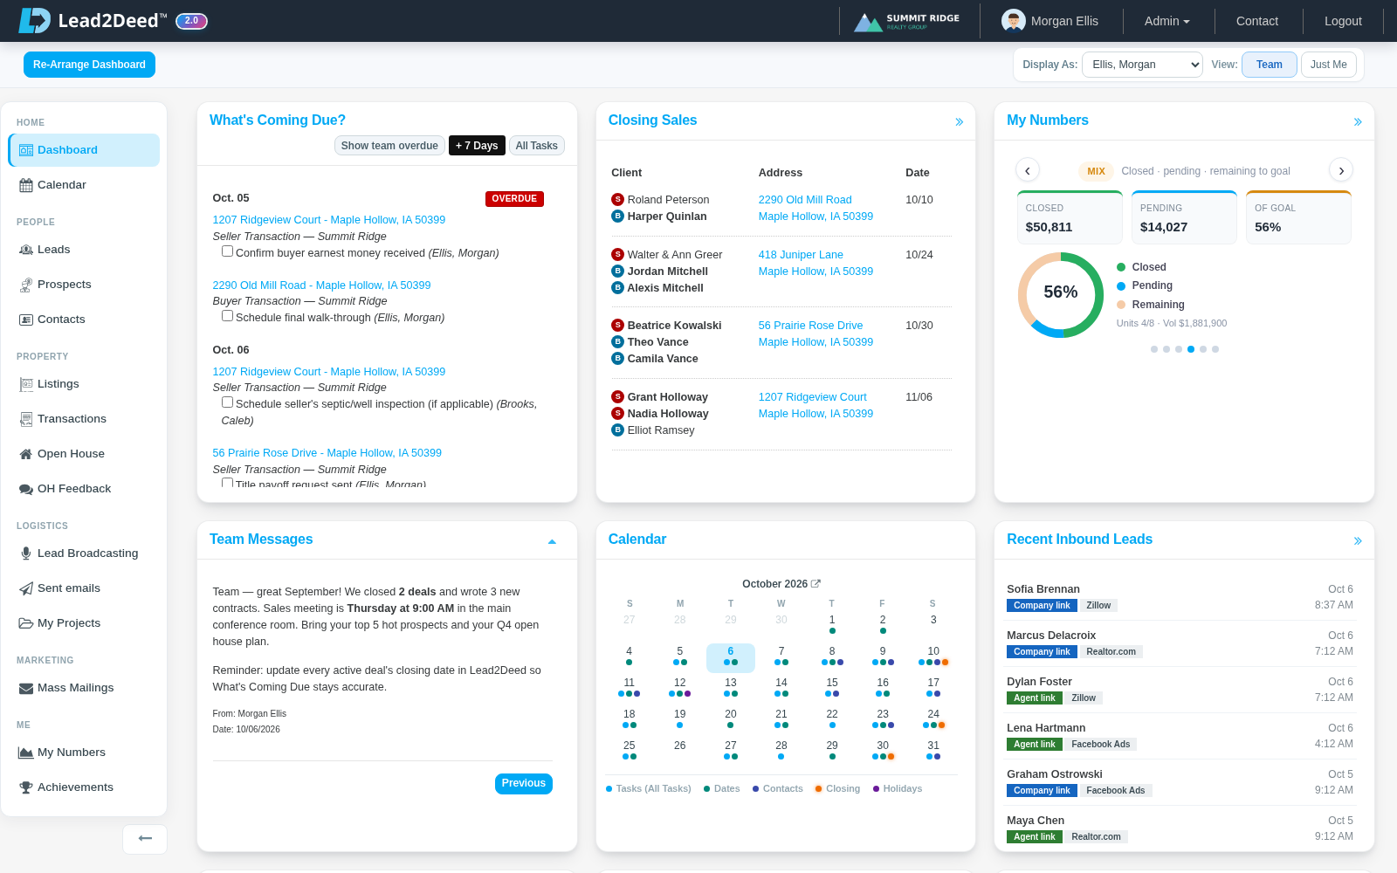Click Logout in the top menu
This screenshot has height=873, width=1397.
1343,21
